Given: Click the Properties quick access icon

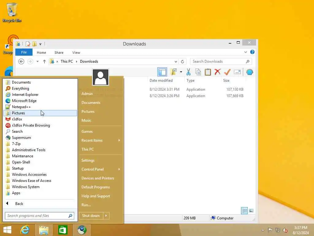Looking at the screenshot, I should 28,44.
